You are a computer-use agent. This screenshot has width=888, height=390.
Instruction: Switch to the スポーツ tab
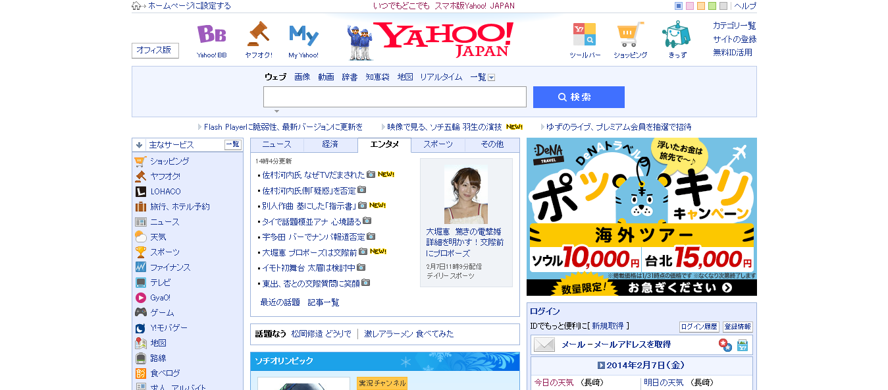pos(438,144)
